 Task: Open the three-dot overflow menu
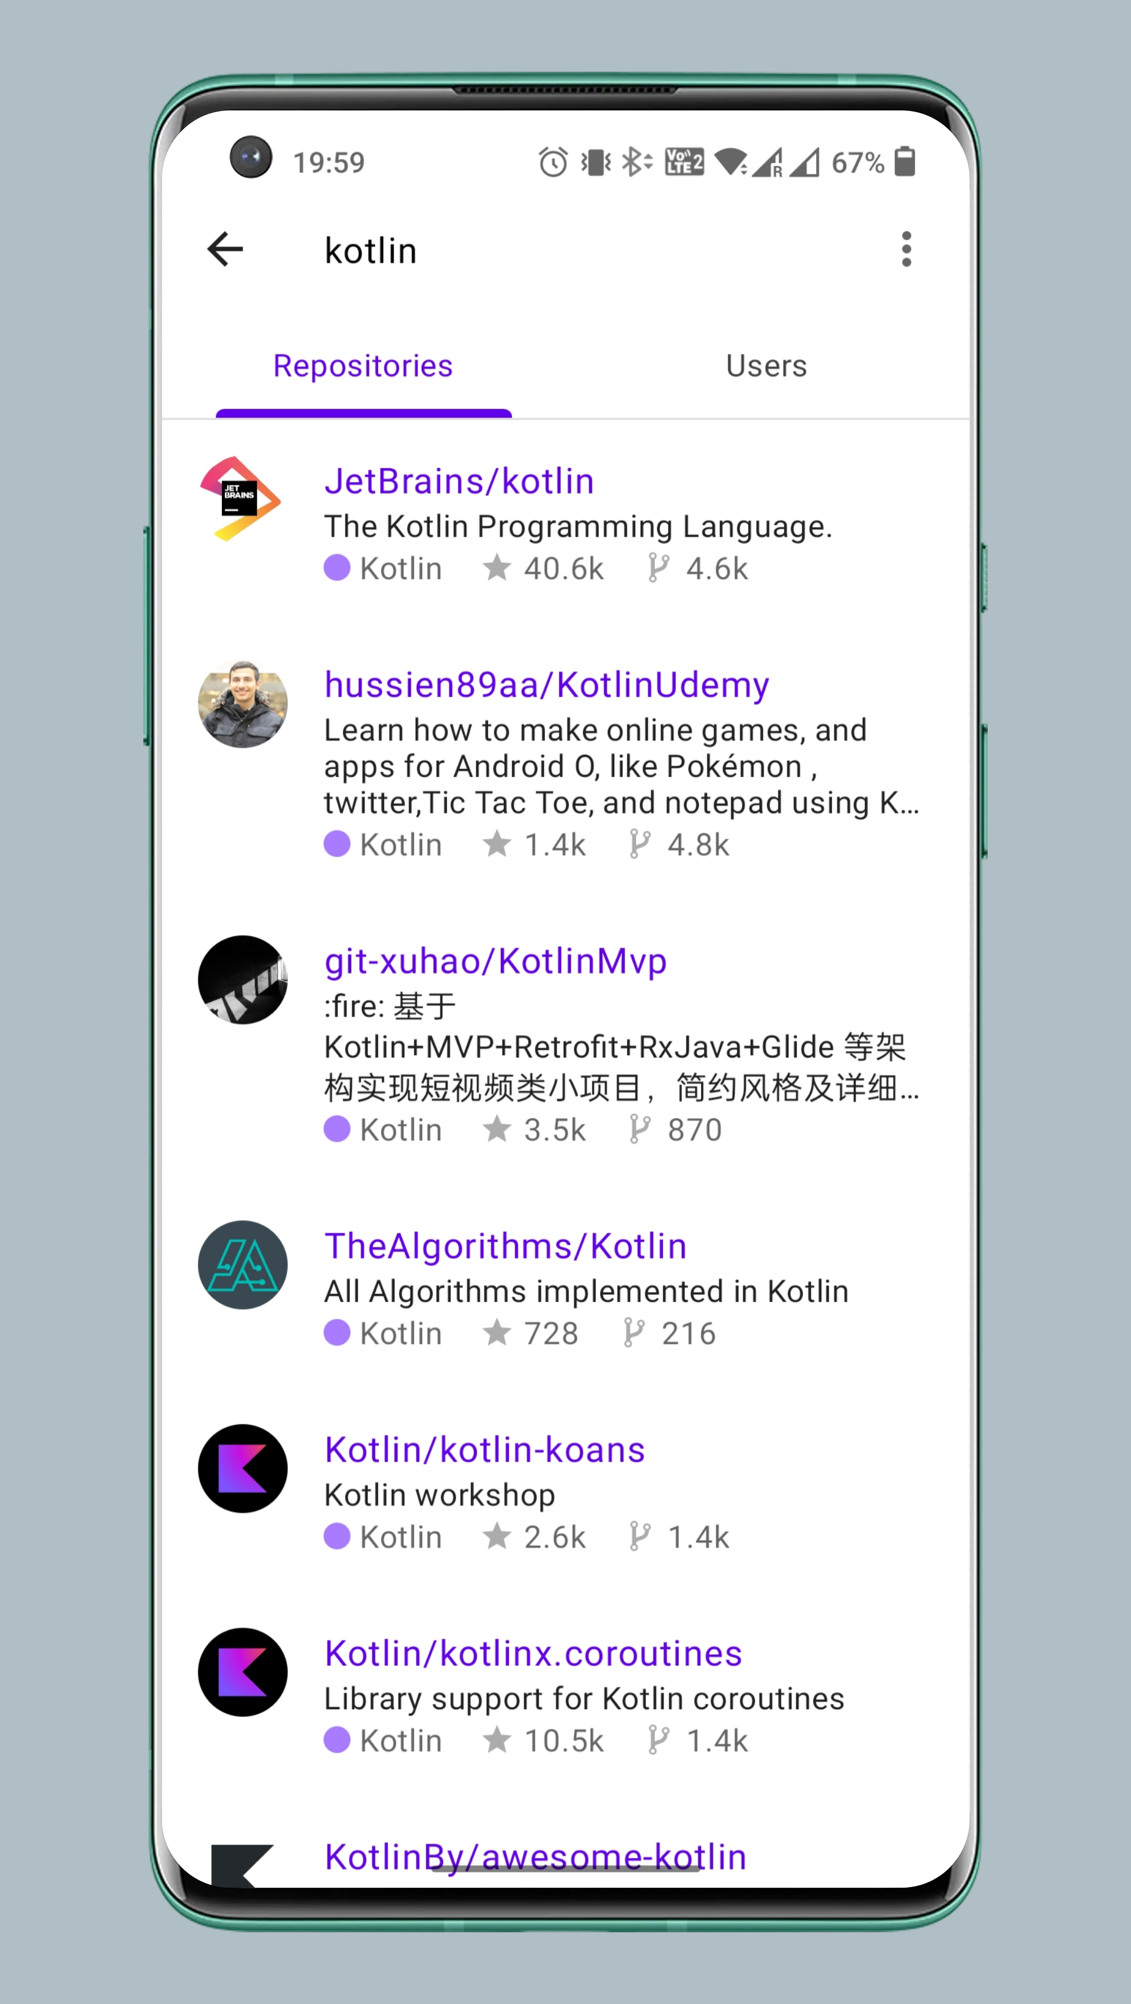tap(906, 250)
